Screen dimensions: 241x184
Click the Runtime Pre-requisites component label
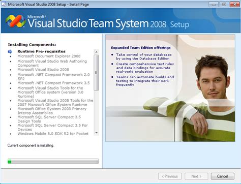pos(41,51)
